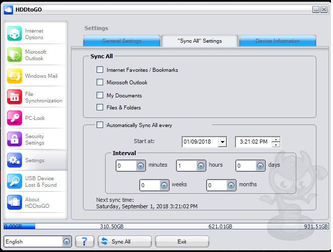
Task: Enable Automatically Sync All every
Action: coord(100,124)
